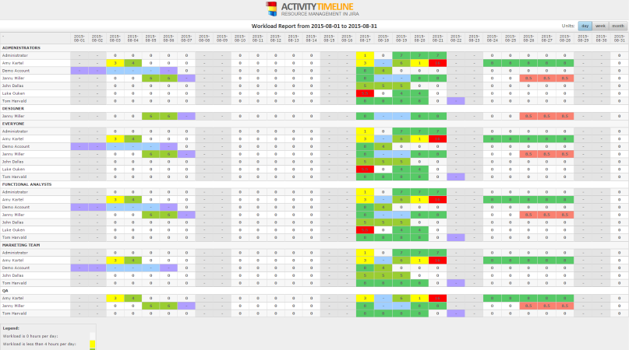Click the Administrators group header
This screenshot has height=350, width=629.
click(21, 47)
